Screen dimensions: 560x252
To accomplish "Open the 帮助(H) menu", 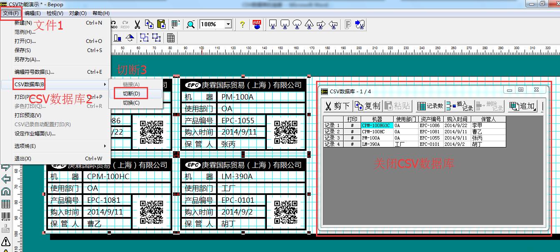I will tap(101, 13).
